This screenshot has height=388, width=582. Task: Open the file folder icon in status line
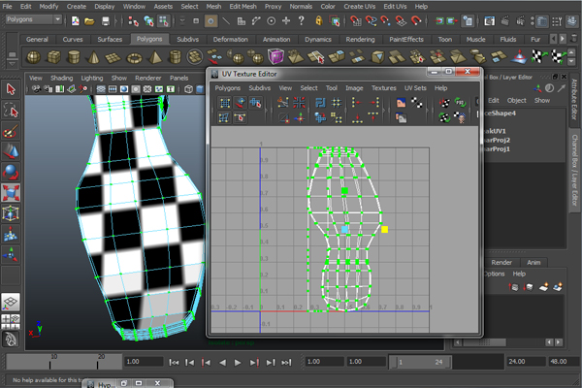point(89,21)
